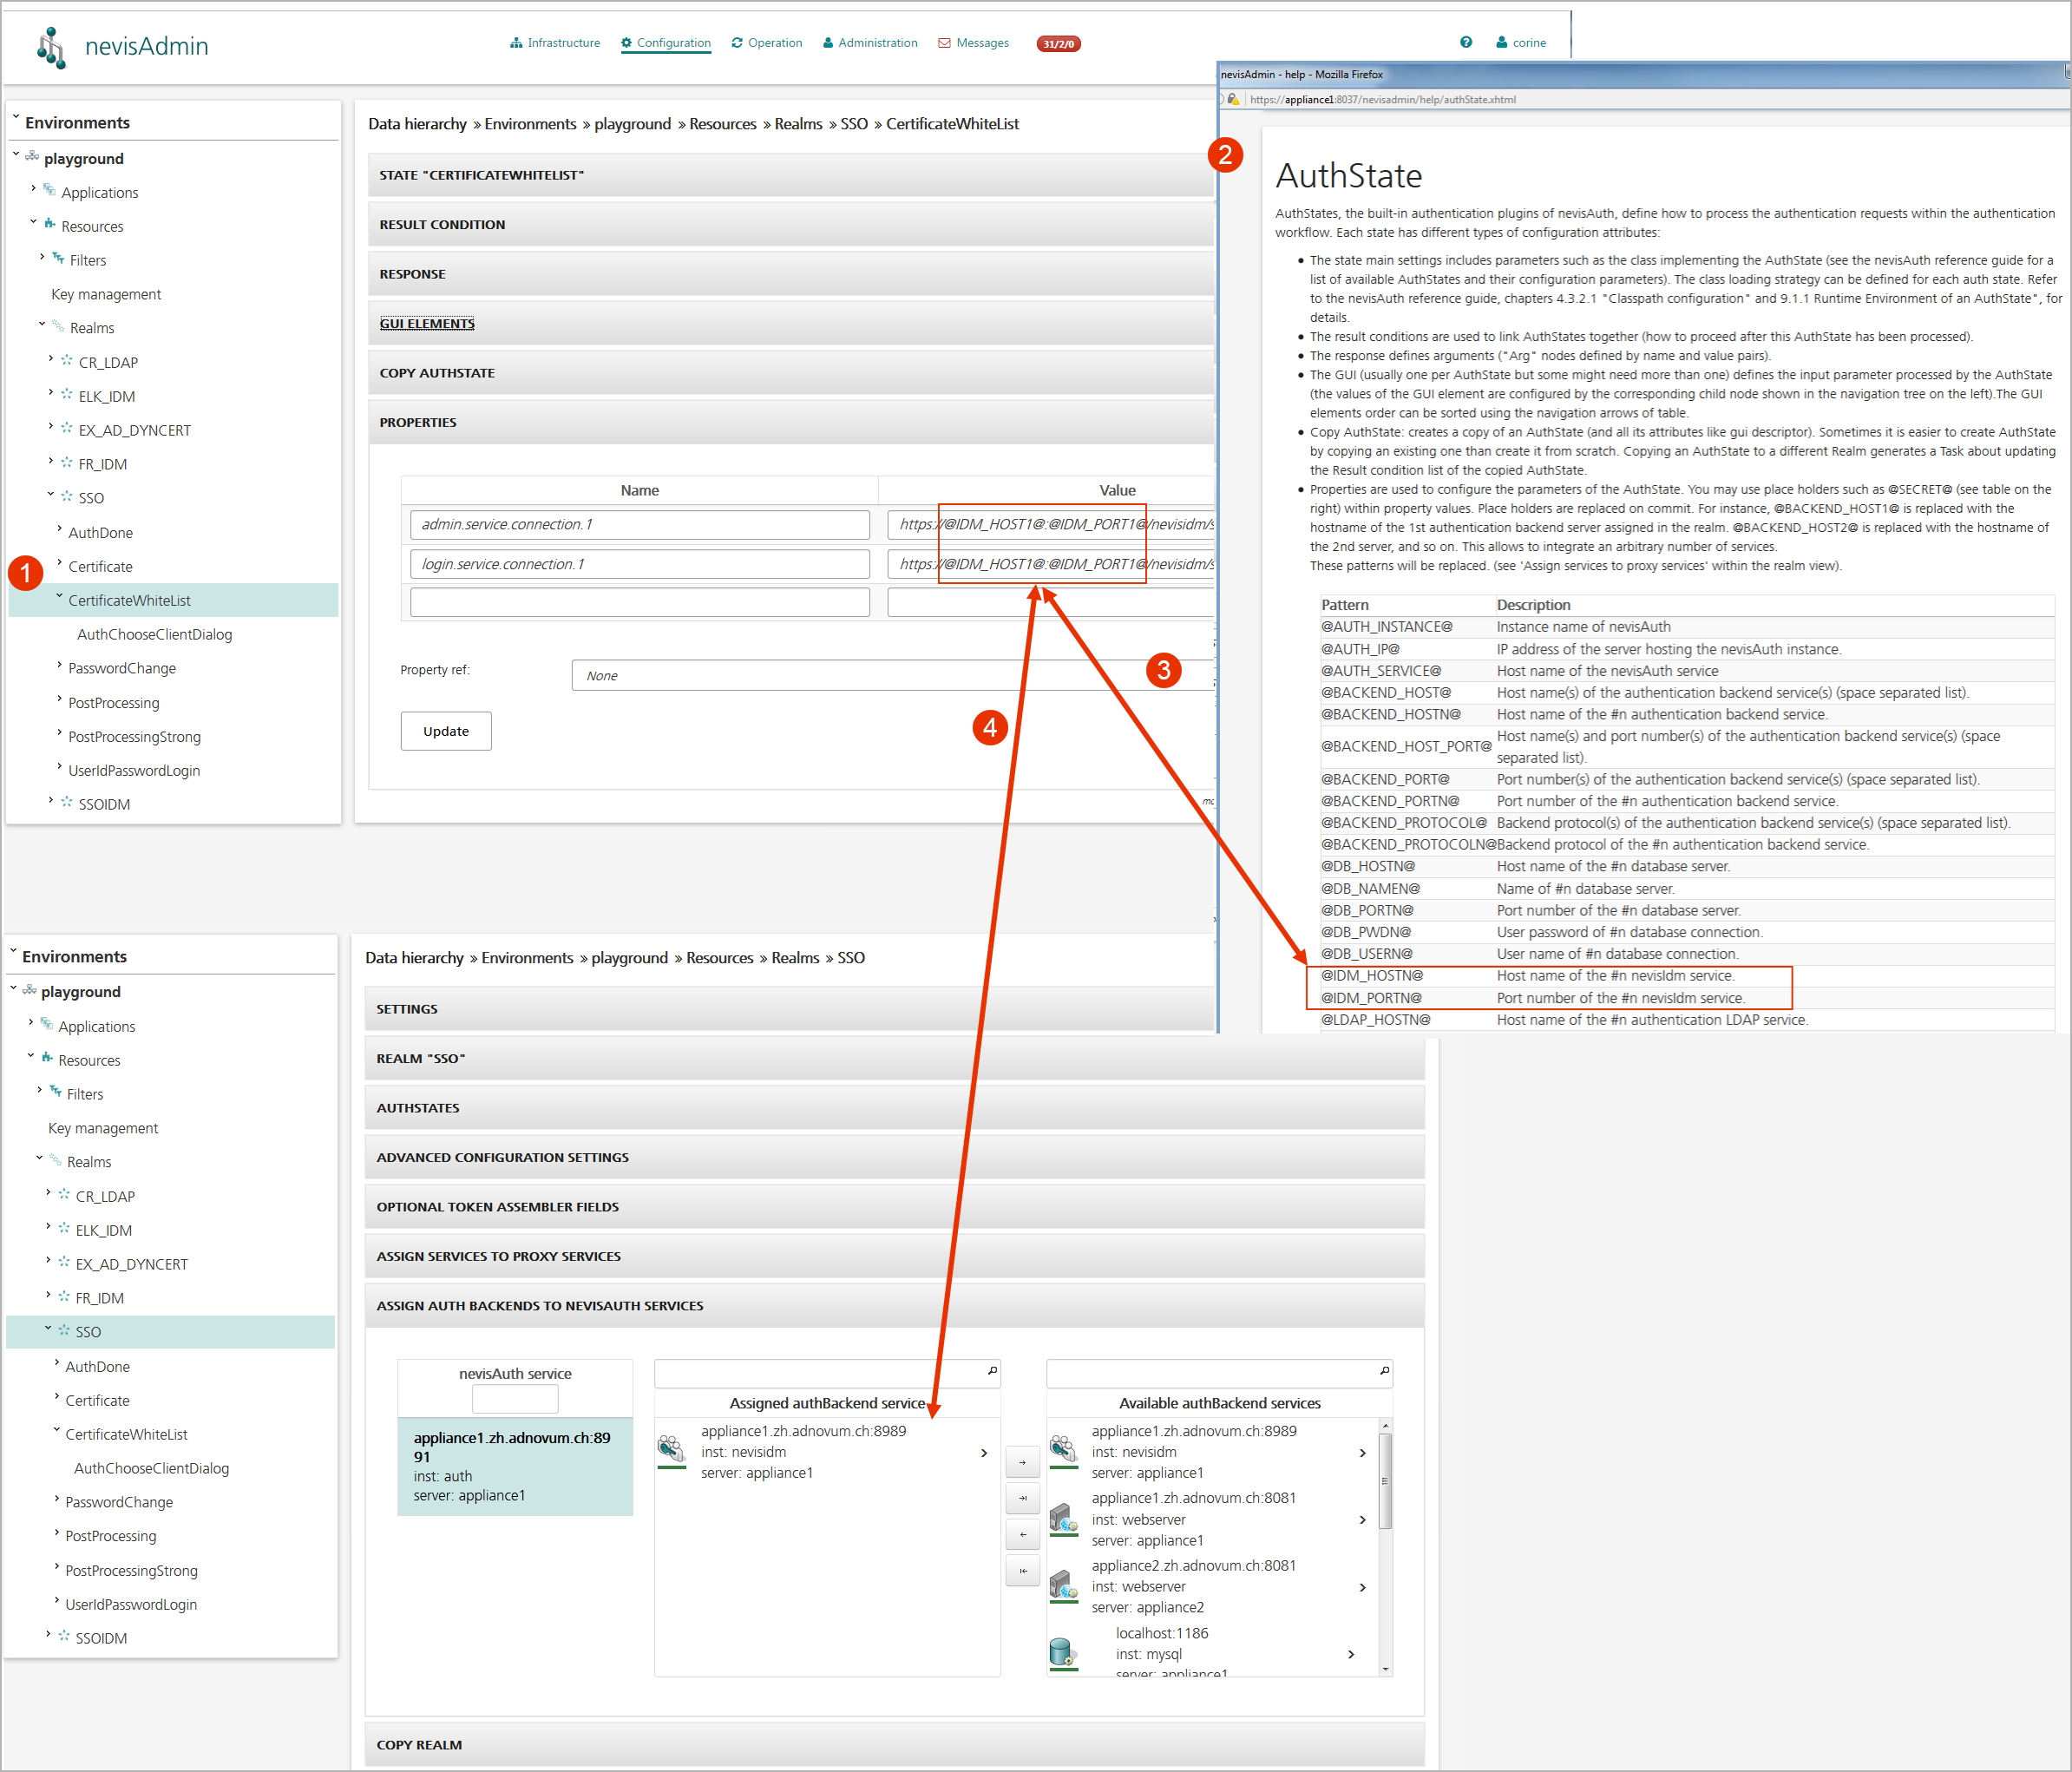This screenshot has height=1772, width=2072.
Task: Expand the OPTIONAL TOKEN ASSEMBLER FIELDS section
Action: (x=895, y=1207)
